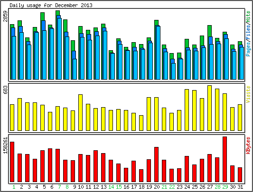Click day label 18 on the axis
Screen dimensions: 253x192
(x=141, y=187)
